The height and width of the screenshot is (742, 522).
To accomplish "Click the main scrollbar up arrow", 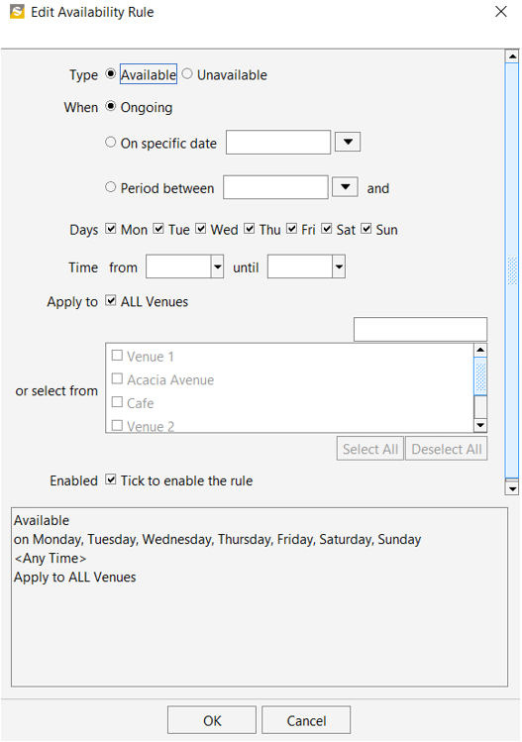I will click(512, 56).
